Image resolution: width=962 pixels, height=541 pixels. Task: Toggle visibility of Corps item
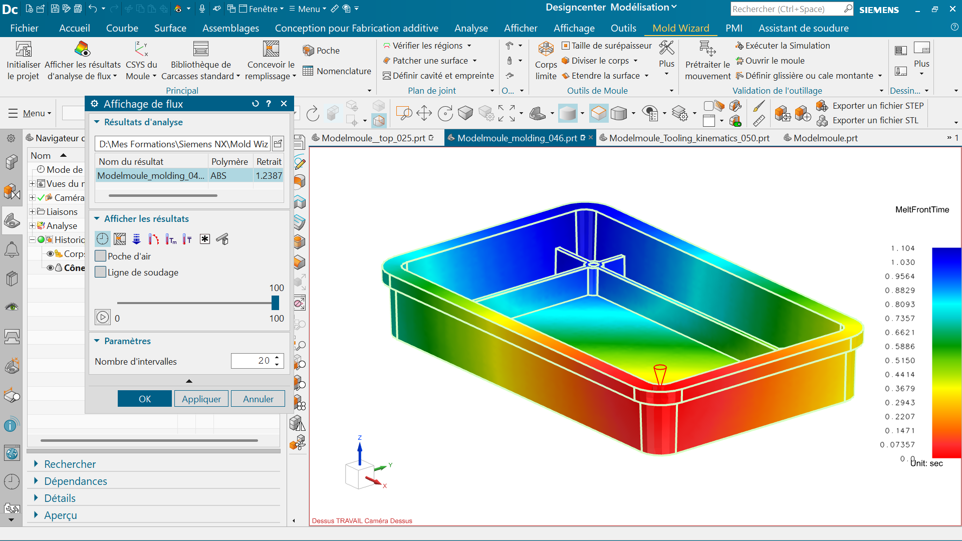pos(50,253)
